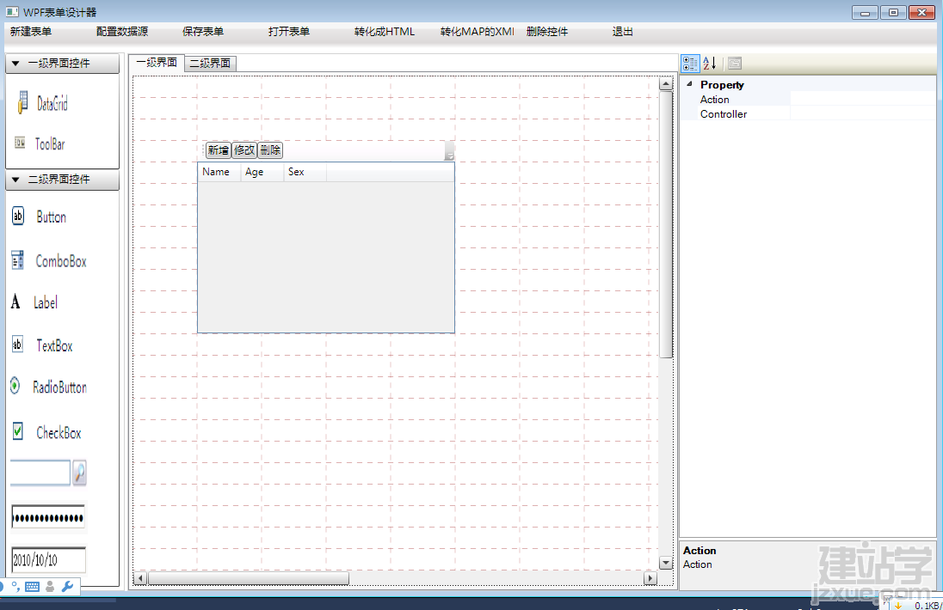This screenshot has width=943, height=610.
Task: Select the Controller property row
Action: (808, 113)
